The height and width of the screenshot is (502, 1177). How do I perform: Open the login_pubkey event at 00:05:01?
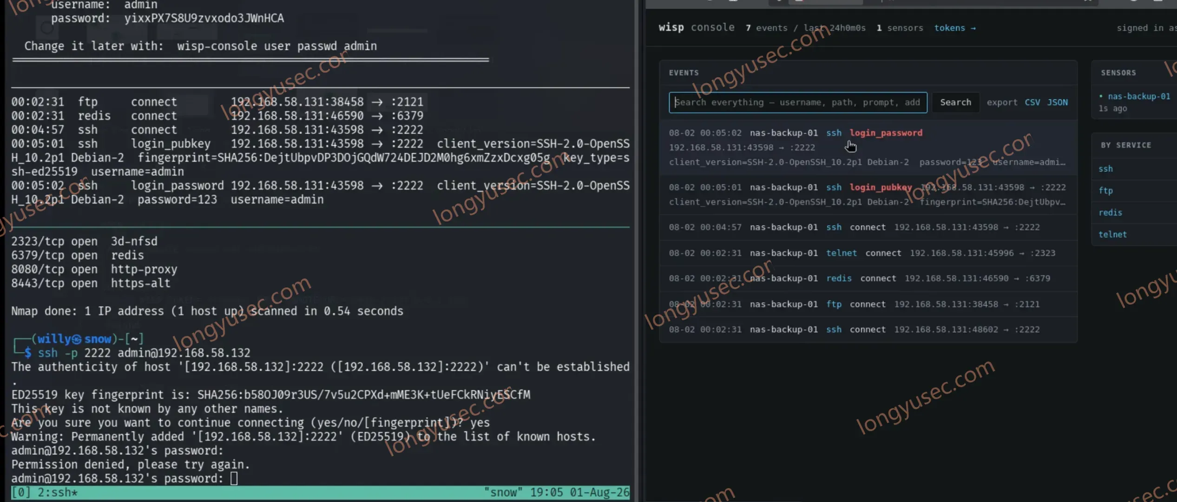(x=868, y=194)
